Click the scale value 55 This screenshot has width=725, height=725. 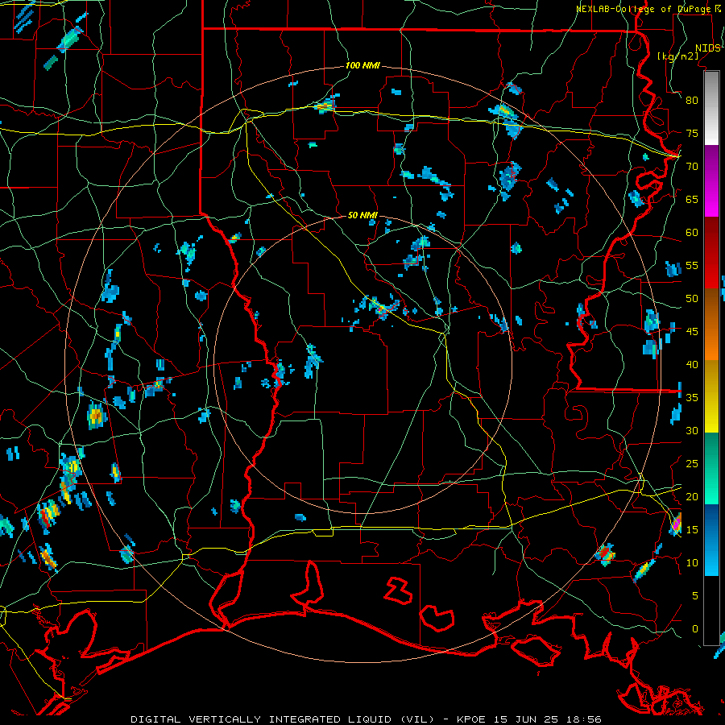692,266
